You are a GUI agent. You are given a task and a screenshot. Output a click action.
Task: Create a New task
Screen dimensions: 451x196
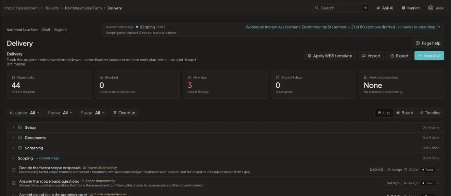coord(429,56)
